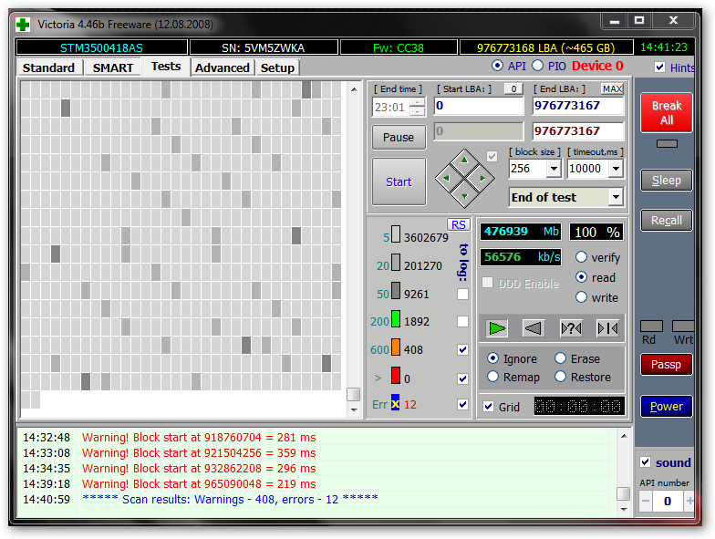
Task: Click the orange 600 ms block swatch
Action: pos(396,349)
